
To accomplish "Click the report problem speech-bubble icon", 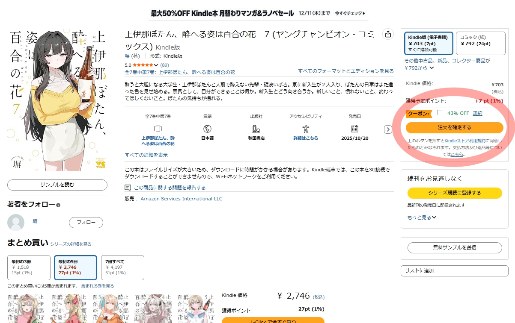I will (x=128, y=188).
